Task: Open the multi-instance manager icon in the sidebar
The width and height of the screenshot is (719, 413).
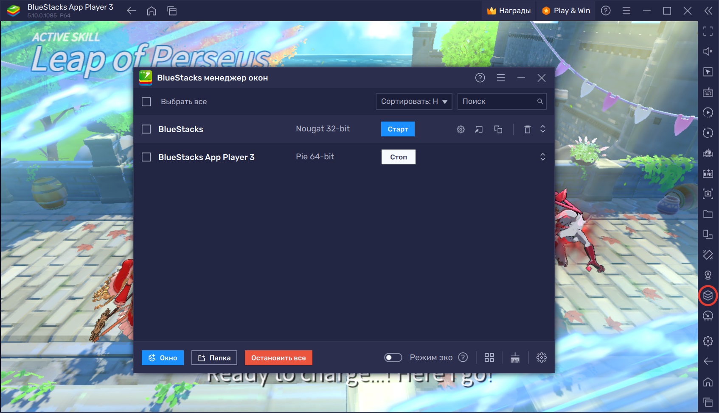Action: click(708, 295)
